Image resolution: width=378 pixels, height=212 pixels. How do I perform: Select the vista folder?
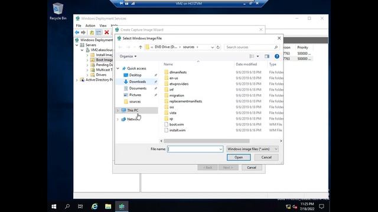[172, 112]
